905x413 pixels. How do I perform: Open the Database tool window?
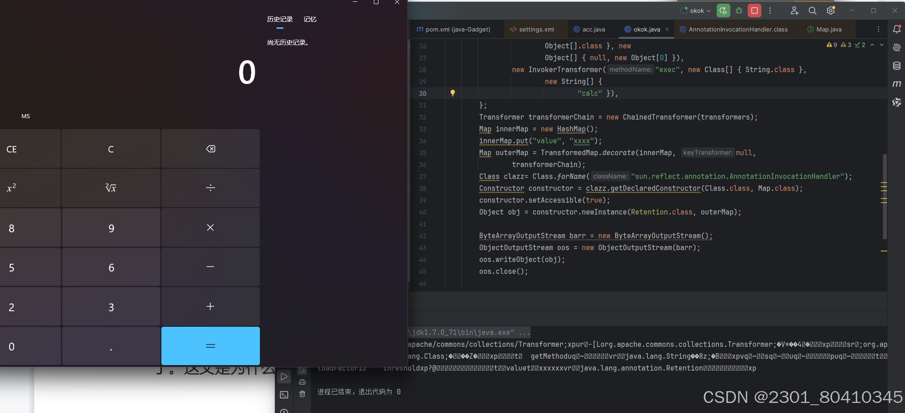[897, 66]
